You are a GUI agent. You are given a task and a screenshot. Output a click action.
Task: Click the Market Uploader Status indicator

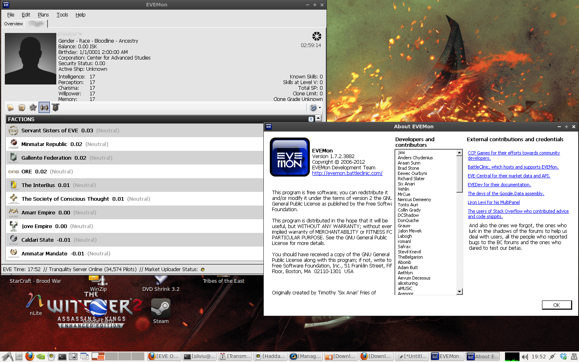coord(203,269)
